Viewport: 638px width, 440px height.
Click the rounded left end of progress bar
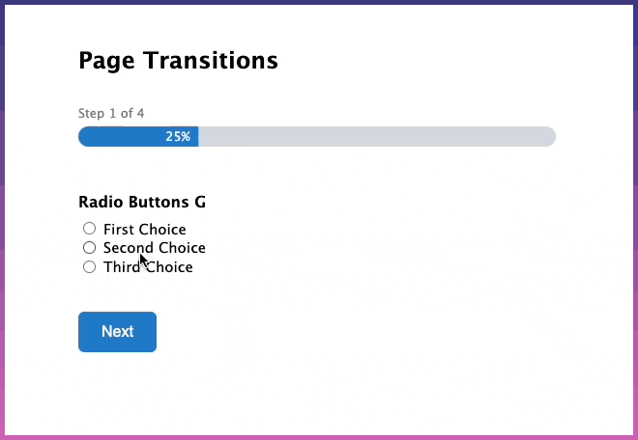tap(84, 137)
